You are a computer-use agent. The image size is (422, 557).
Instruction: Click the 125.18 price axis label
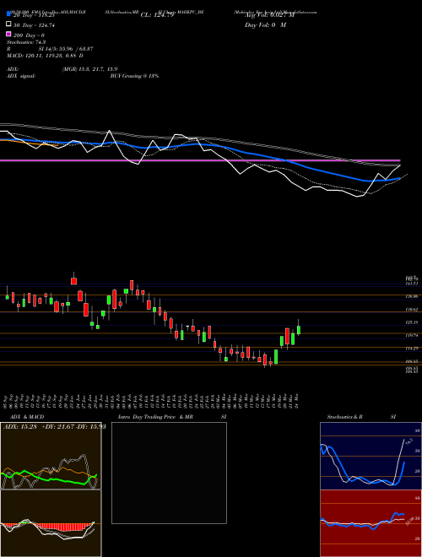pyautogui.click(x=412, y=322)
